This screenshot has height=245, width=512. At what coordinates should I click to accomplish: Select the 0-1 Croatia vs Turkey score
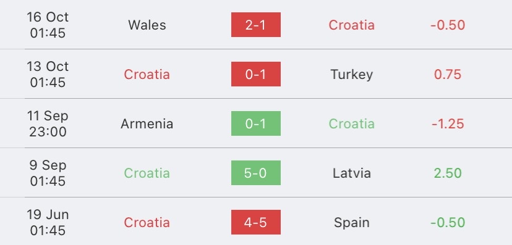coord(255,74)
